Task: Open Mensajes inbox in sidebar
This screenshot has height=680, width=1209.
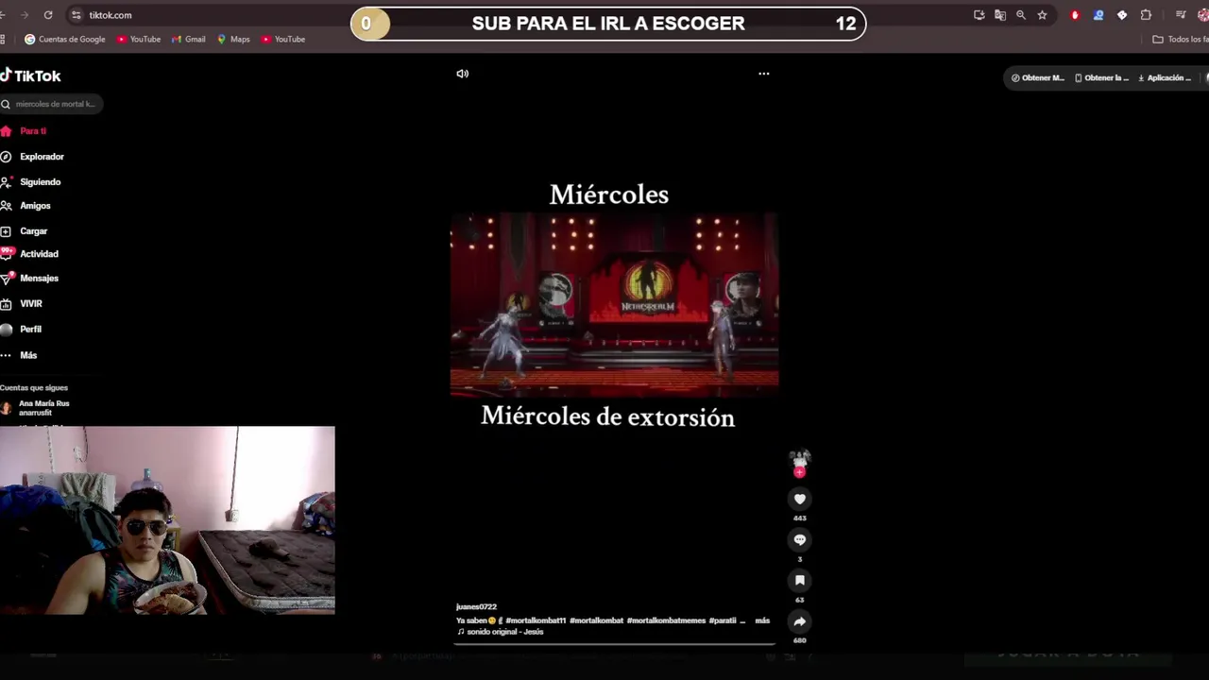Action: pyautogui.click(x=30, y=279)
